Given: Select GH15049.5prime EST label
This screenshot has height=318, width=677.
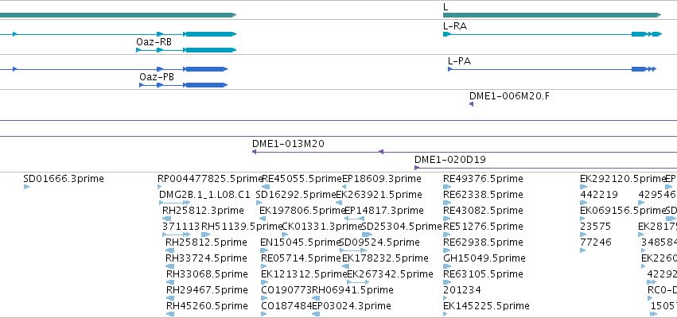Looking at the screenshot, I should pos(484,258).
